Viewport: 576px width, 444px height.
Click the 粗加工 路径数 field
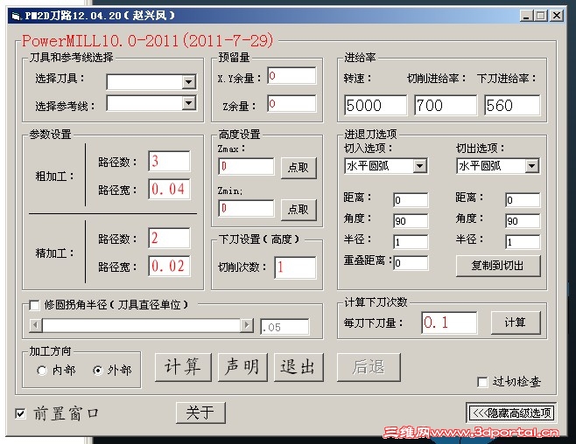(169, 161)
